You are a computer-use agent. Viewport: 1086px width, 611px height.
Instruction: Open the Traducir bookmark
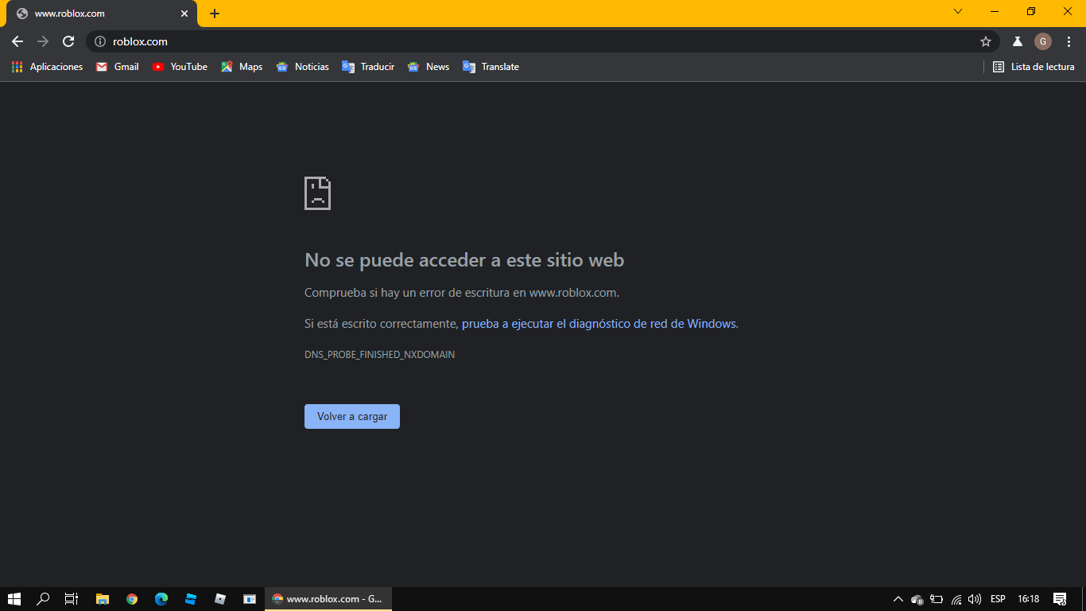click(x=368, y=67)
